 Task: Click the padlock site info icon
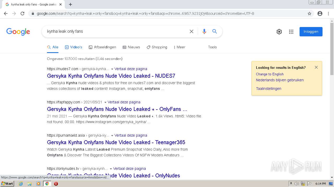pyautogui.click(x=33, y=14)
